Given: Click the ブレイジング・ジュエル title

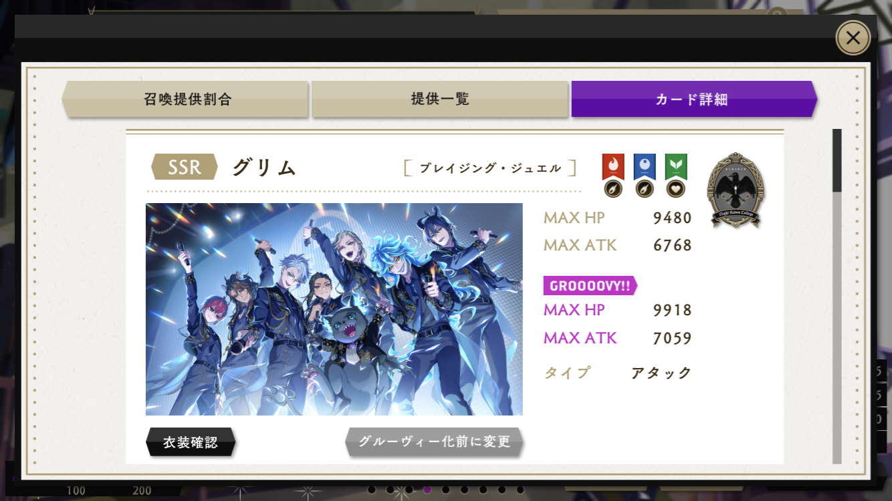Looking at the screenshot, I should point(490,168).
